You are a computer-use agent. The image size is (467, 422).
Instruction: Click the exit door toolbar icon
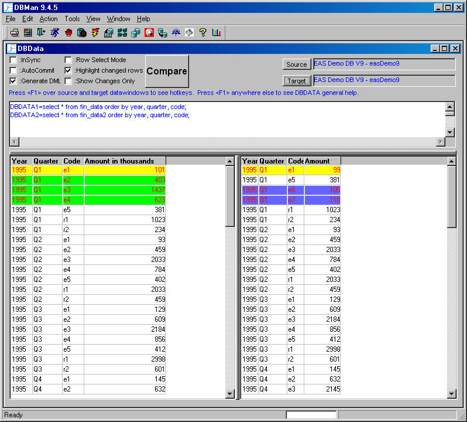42,33
